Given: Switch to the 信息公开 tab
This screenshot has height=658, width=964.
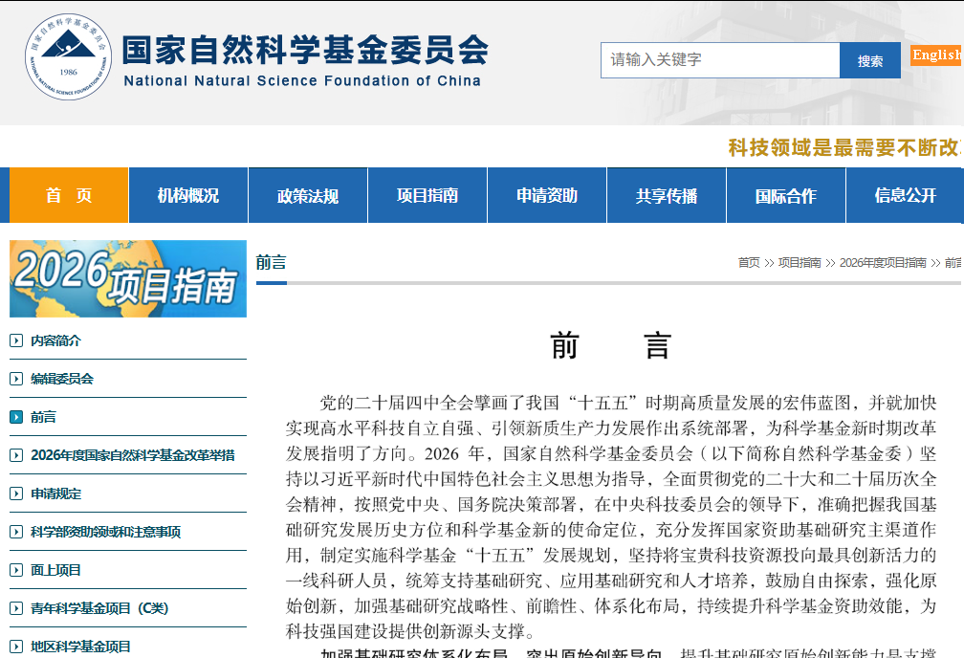Looking at the screenshot, I should point(905,194).
